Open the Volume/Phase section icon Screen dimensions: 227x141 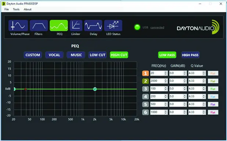18,26
